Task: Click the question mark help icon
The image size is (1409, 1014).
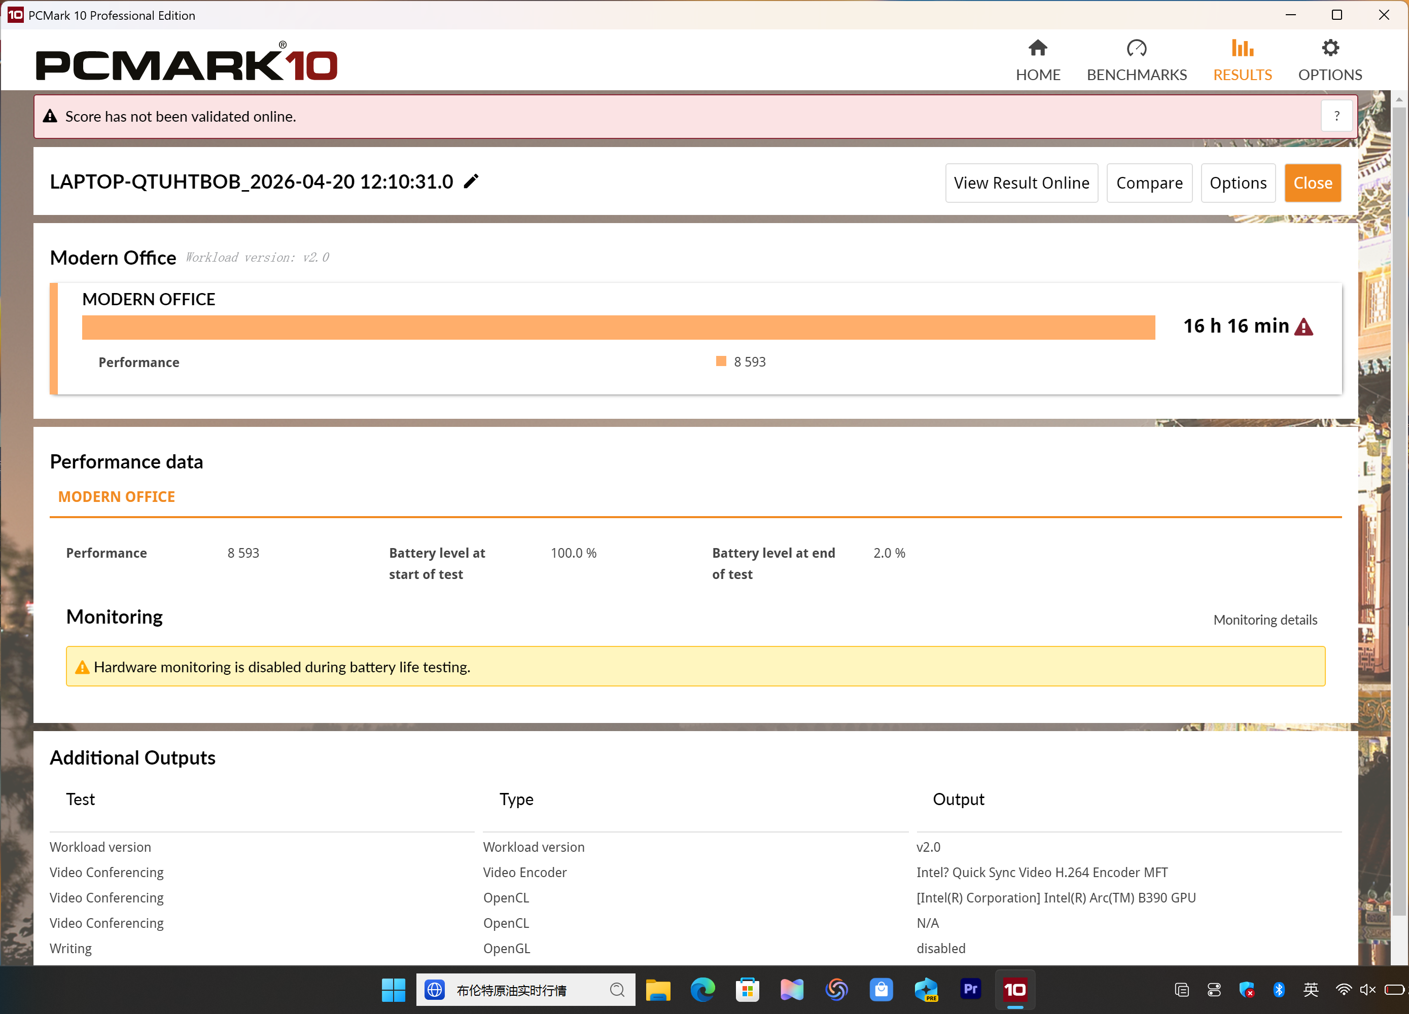Action: (1336, 116)
